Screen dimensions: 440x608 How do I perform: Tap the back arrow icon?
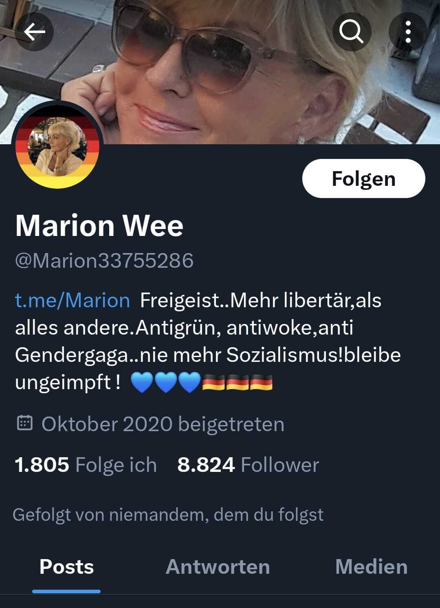[x=34, y=32]
